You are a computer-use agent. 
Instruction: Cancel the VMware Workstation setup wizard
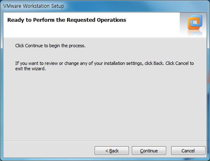click(x=188, y=151)
